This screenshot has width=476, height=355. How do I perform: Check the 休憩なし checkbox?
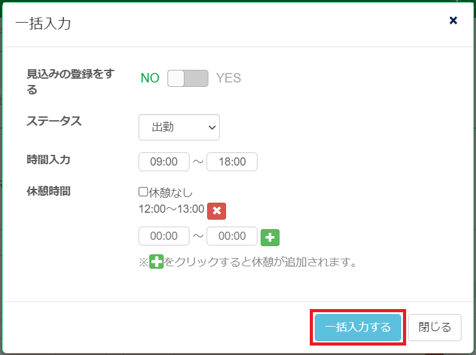(x=144, y=192)
